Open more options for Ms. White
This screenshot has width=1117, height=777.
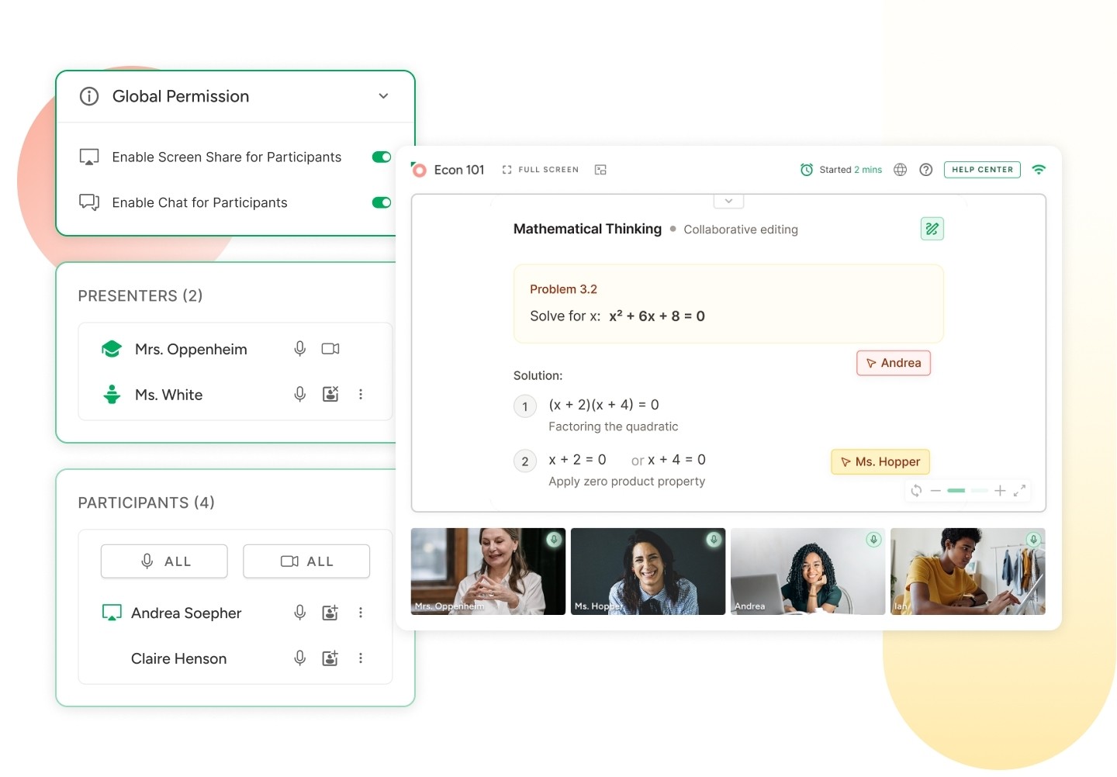coord(361,394)
